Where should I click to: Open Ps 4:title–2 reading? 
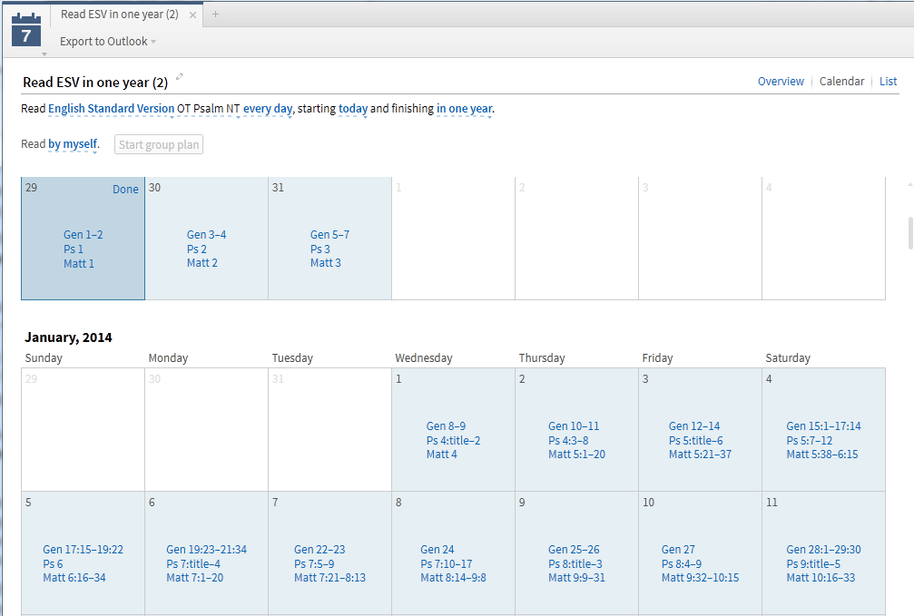point(453,441)
